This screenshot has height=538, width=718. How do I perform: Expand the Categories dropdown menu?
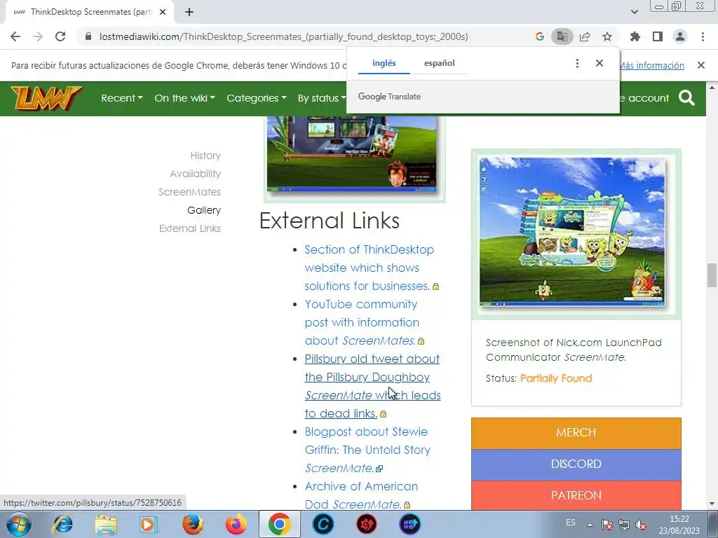tap(257, 98)
